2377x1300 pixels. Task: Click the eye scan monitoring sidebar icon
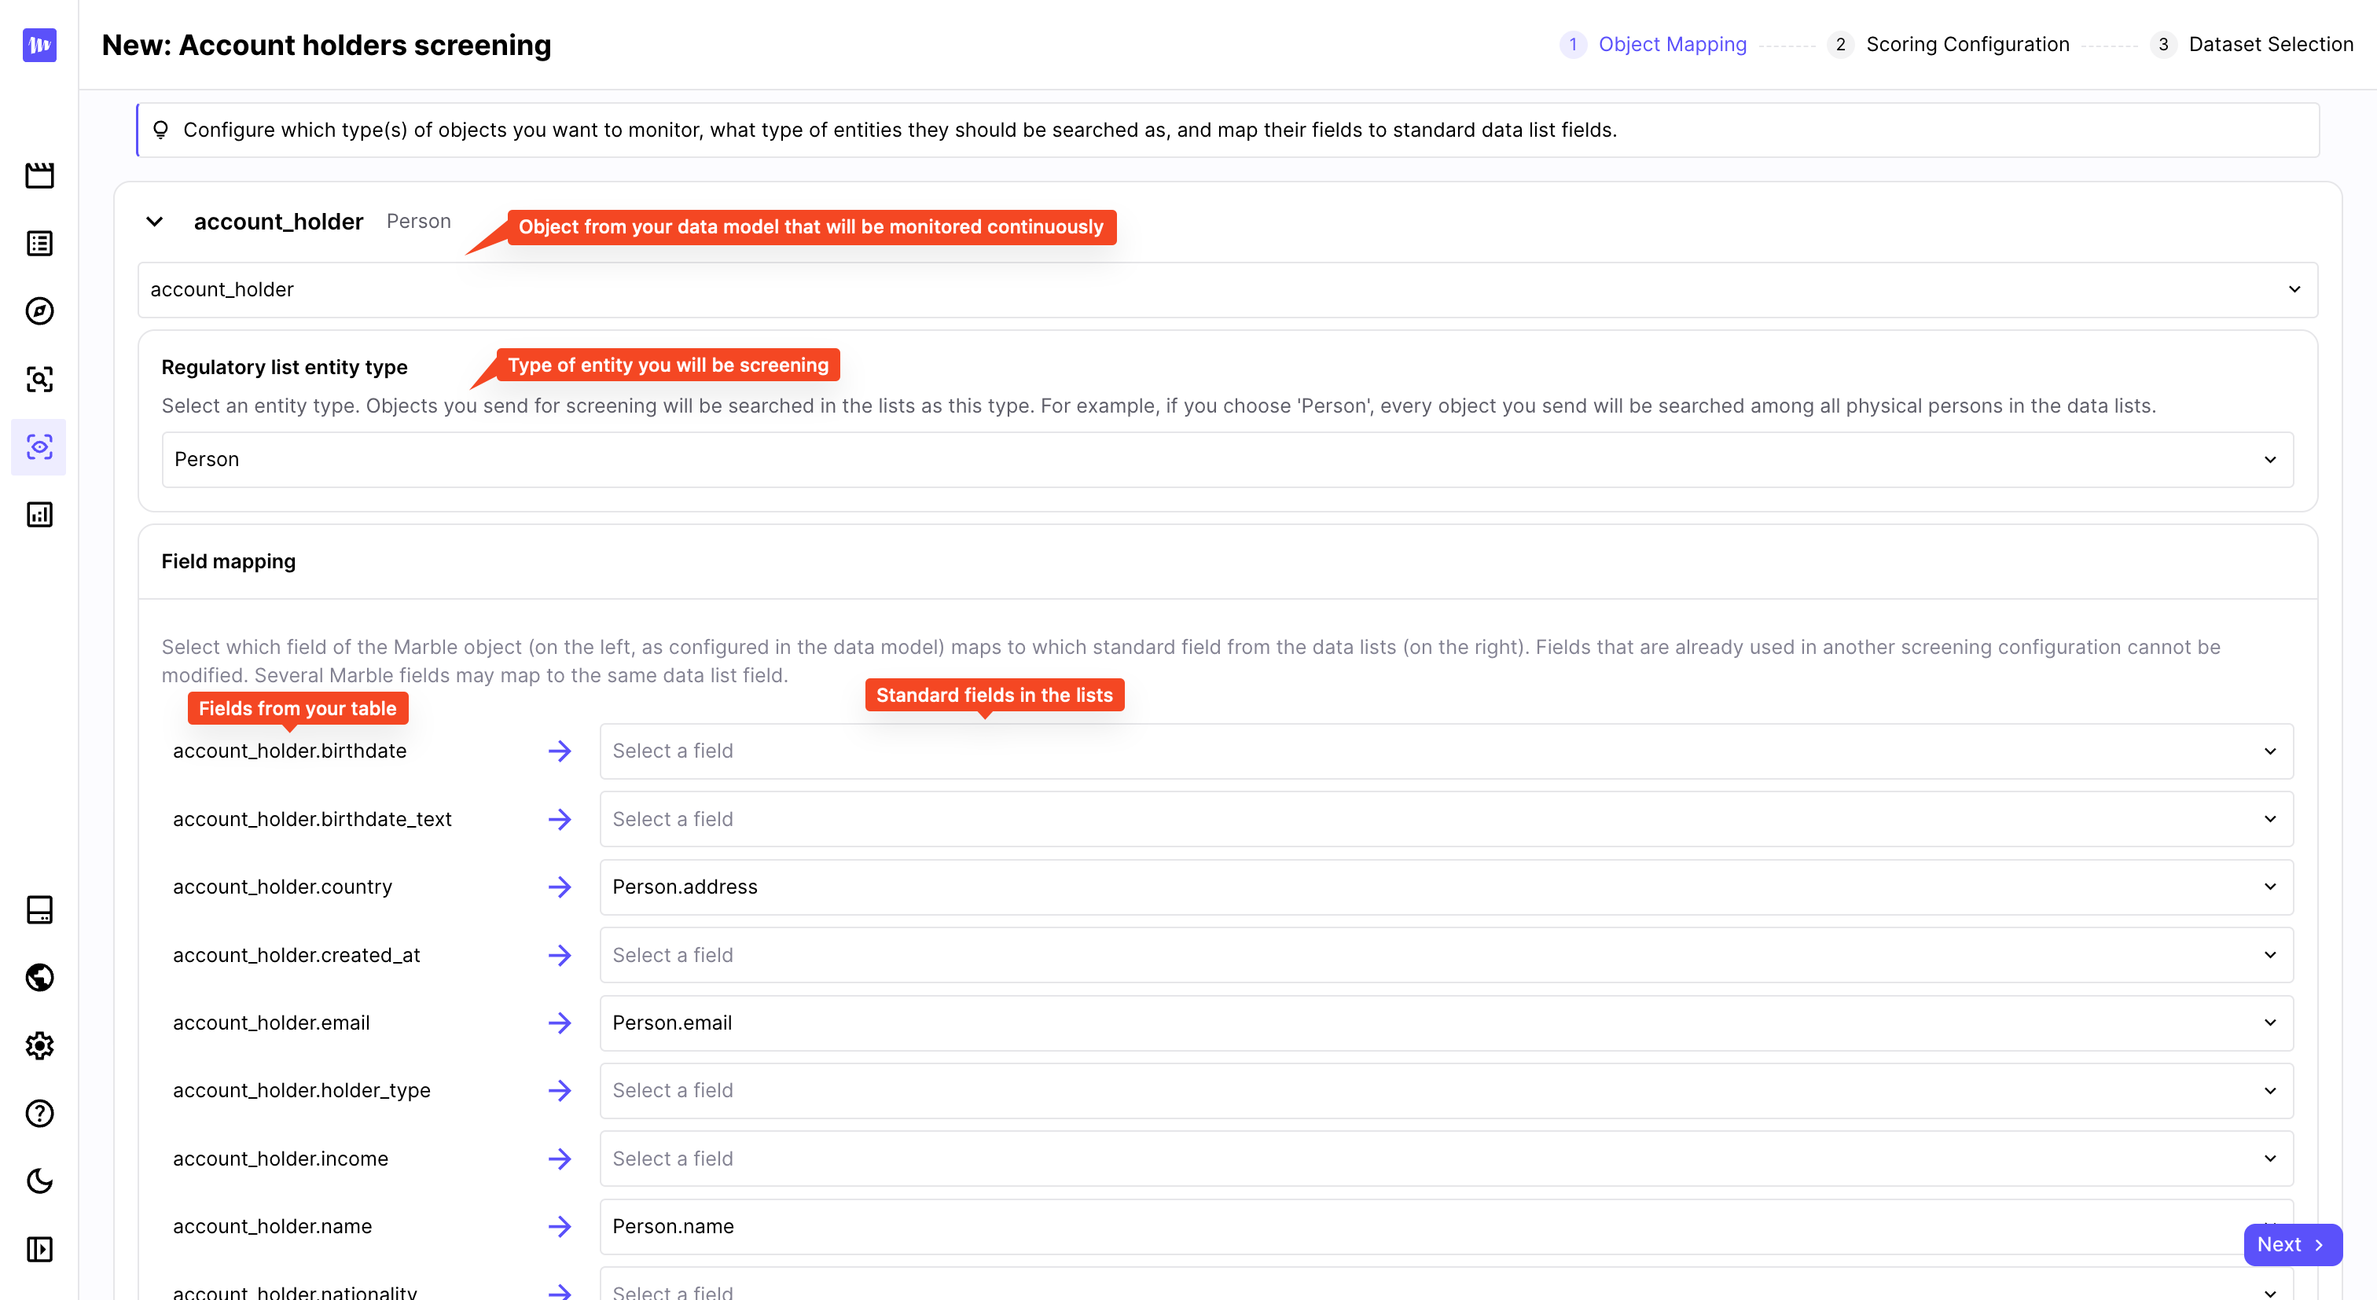39,447
